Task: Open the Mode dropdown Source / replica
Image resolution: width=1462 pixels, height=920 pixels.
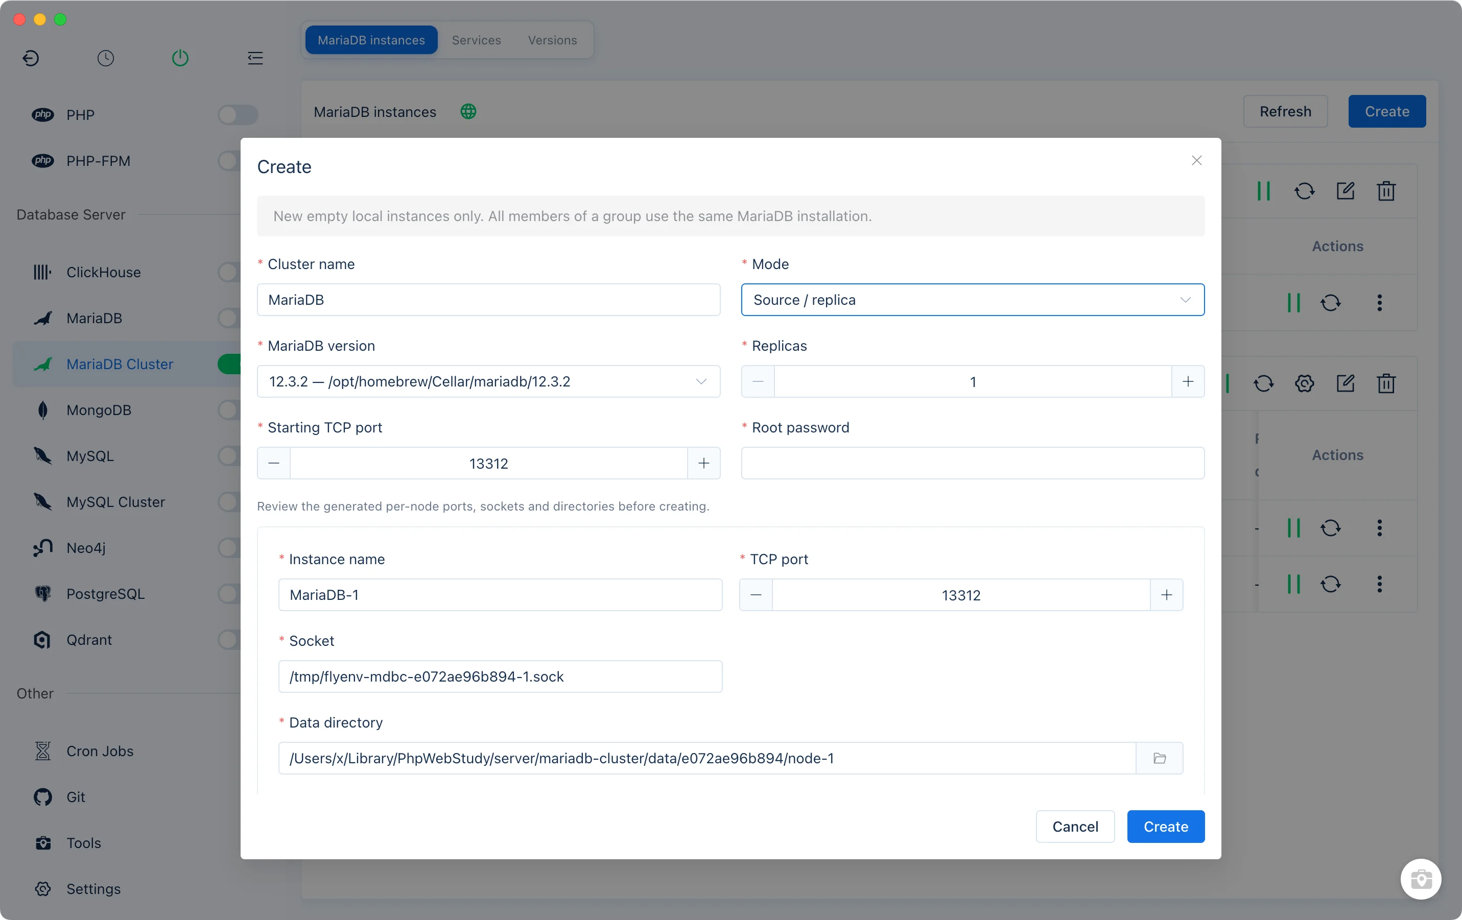Action: pyautogui.click(x=973, y=300)
